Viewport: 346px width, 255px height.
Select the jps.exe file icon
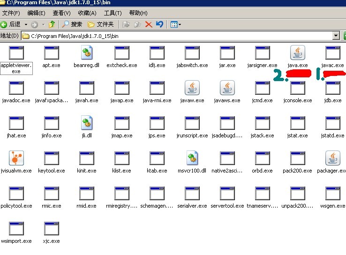[x=157, y=123]
